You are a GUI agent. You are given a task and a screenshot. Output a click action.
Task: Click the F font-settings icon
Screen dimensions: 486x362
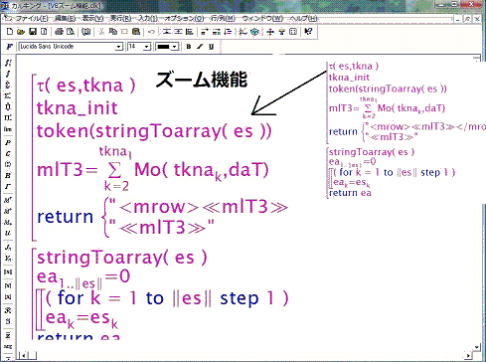(9, 47)
